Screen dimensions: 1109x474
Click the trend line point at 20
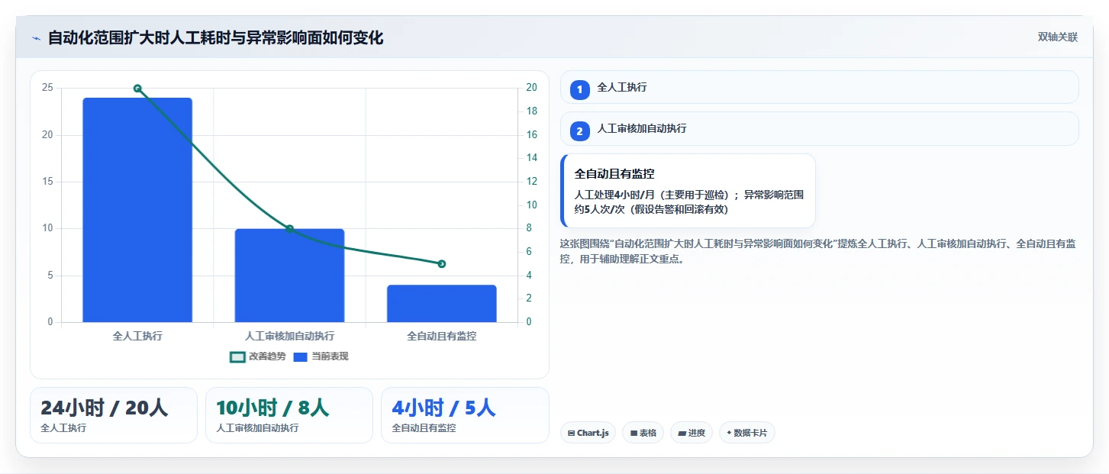coord(137,89)
